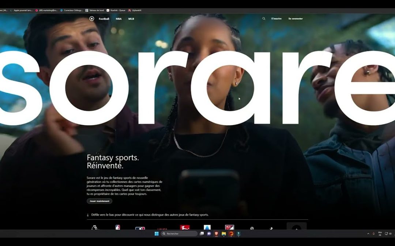
Task: Open the orange round app on taskbar
Action: click(x=231, y=234)
